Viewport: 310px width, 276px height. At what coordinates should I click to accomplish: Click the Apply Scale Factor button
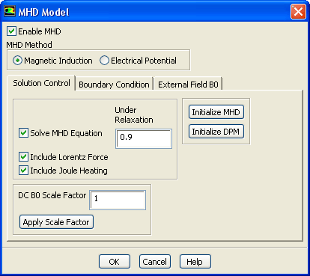56,222
